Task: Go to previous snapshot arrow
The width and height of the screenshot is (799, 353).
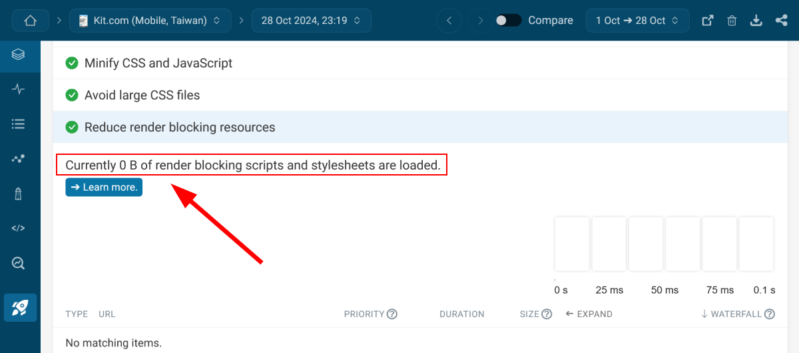Action: coord(449,21)
